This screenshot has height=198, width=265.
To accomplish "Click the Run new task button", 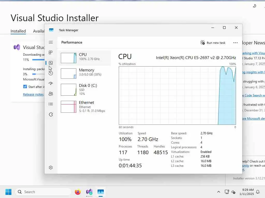I will [x=213, y=43].
